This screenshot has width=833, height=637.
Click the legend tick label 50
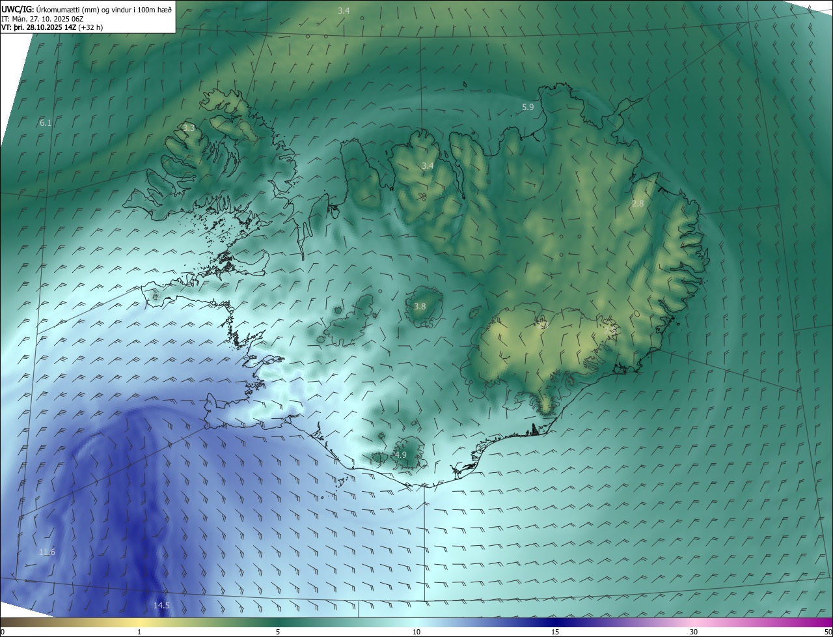(x=828, y=632)
